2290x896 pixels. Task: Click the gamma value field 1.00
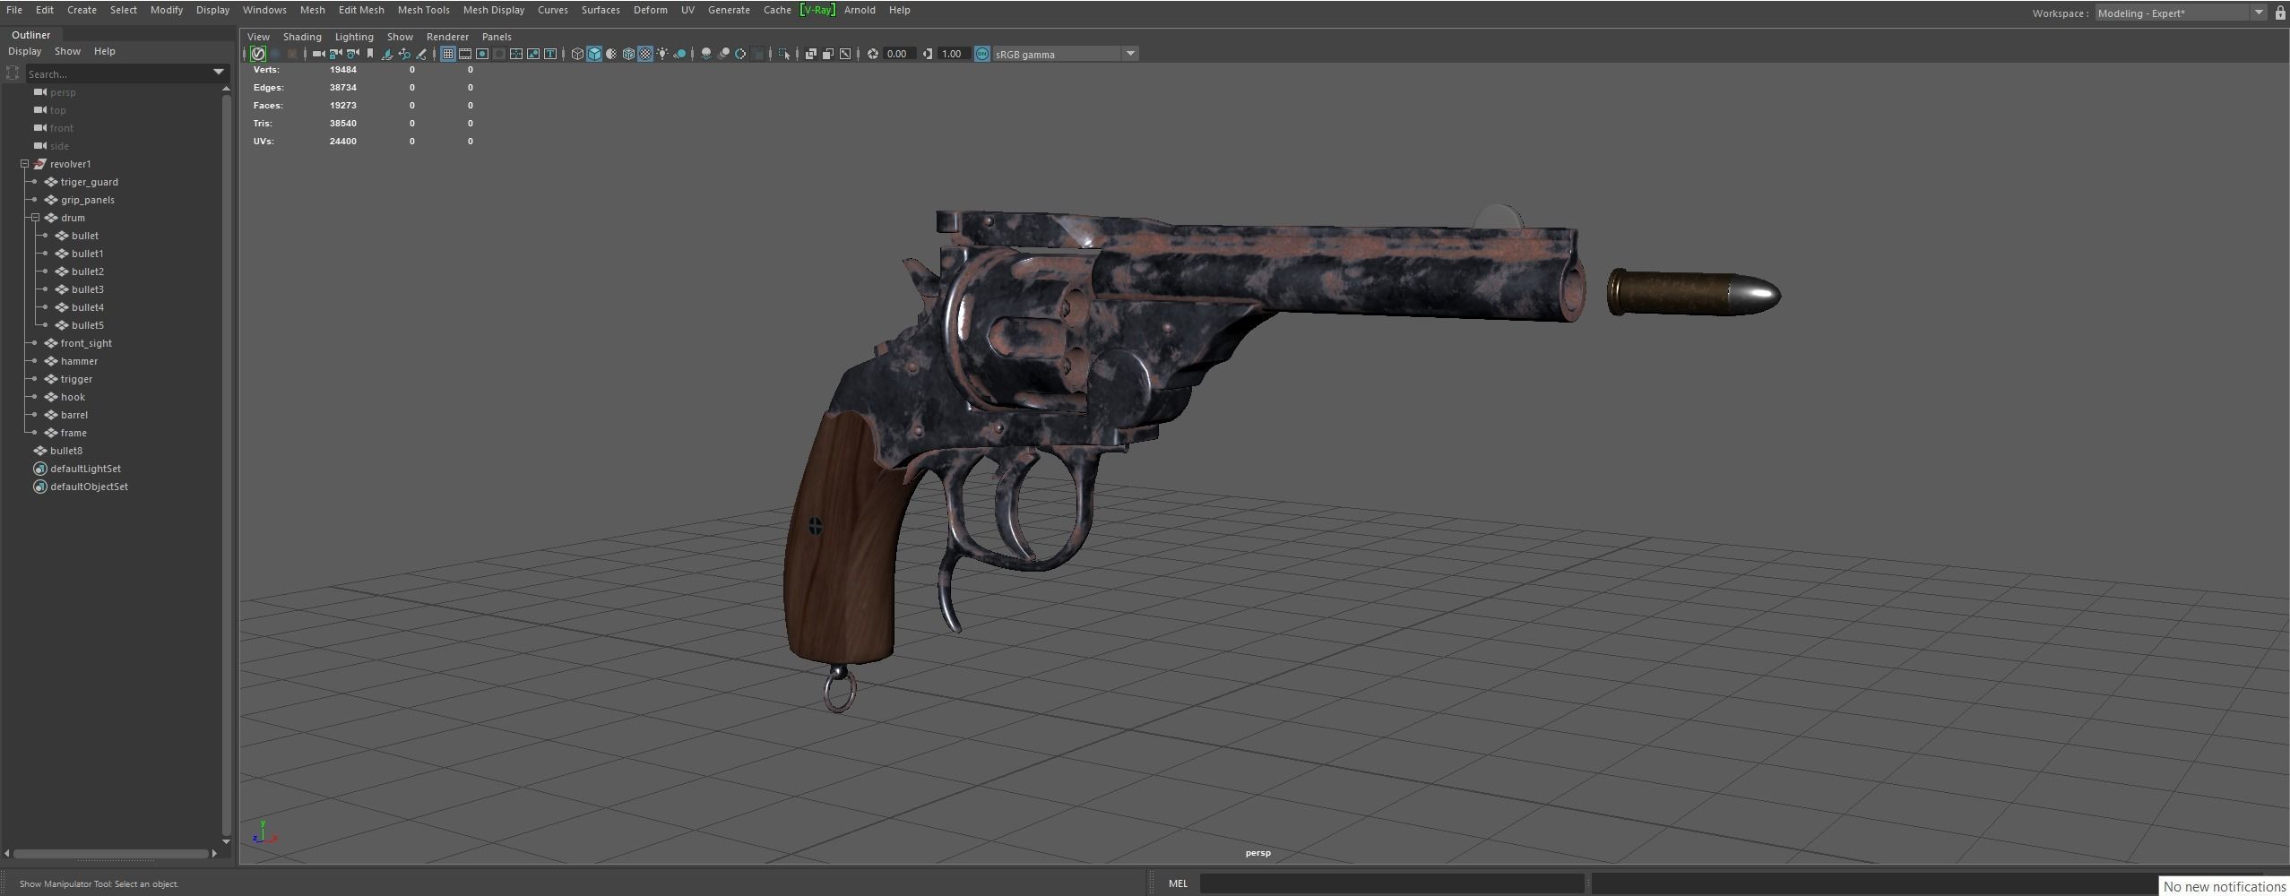pyautogui.click(x=953, y=54)
